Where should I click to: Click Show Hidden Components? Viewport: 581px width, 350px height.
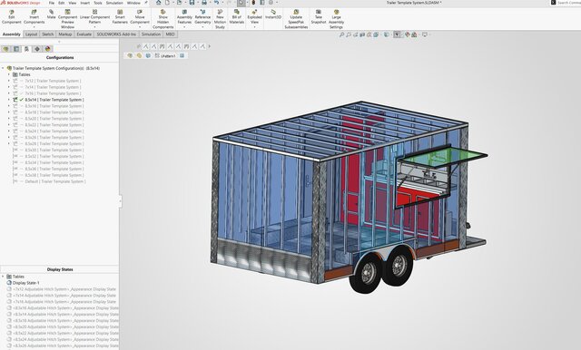click(163, 19)
